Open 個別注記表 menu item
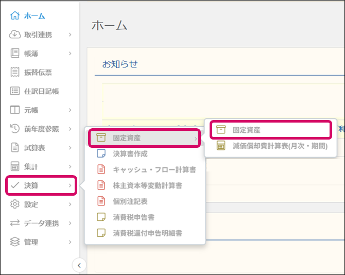The height and width of the screenshot is (275, 345). pos(130,201)
